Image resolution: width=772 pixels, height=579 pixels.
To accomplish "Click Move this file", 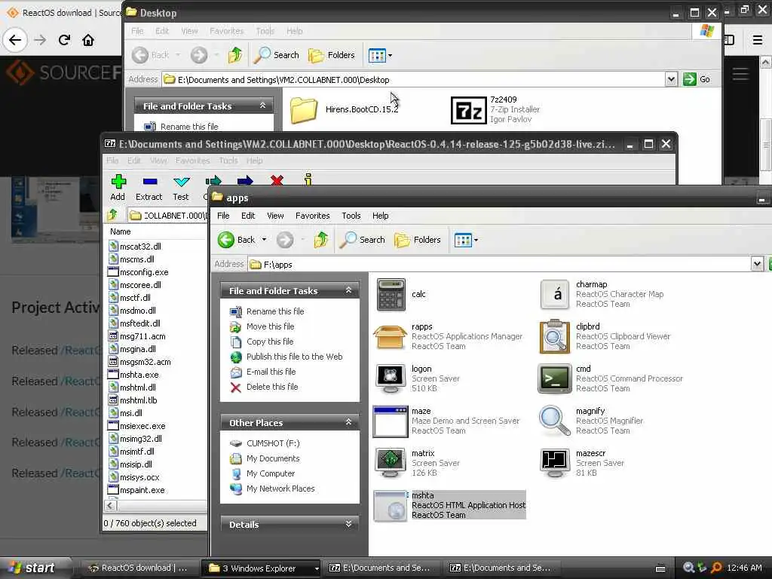I will point(271,326).
